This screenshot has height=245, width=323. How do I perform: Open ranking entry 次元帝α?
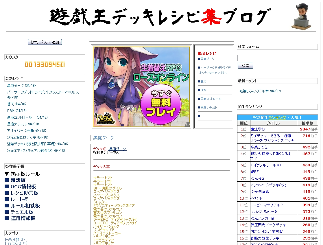(257, 178)
